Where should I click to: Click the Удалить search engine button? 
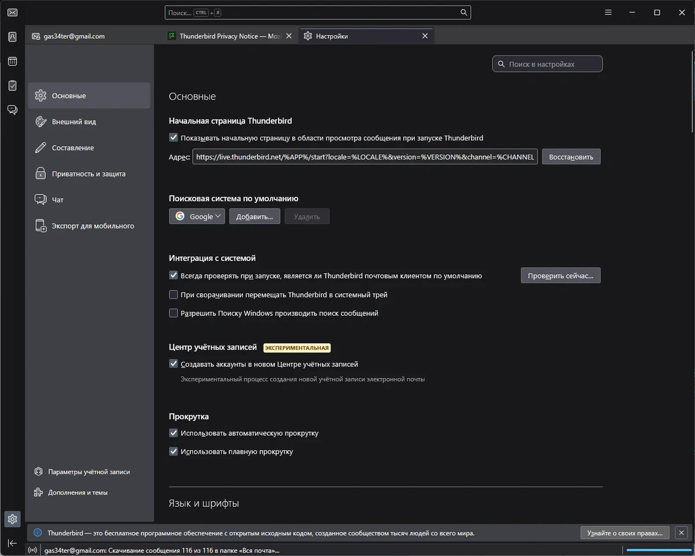tap(306, 216)
